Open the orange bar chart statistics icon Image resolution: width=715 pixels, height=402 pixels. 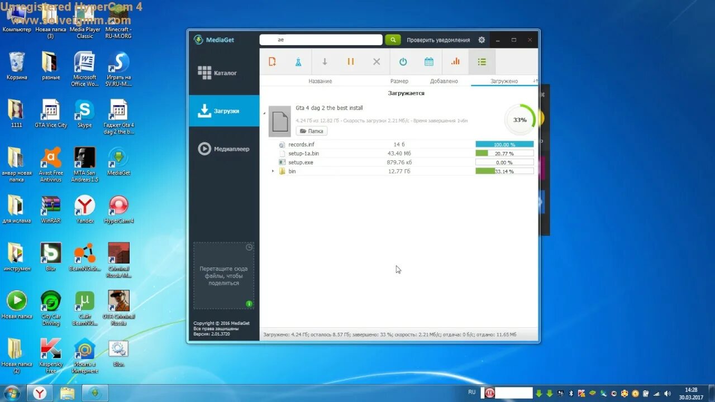pyautogui.click(x=455, y=61)
